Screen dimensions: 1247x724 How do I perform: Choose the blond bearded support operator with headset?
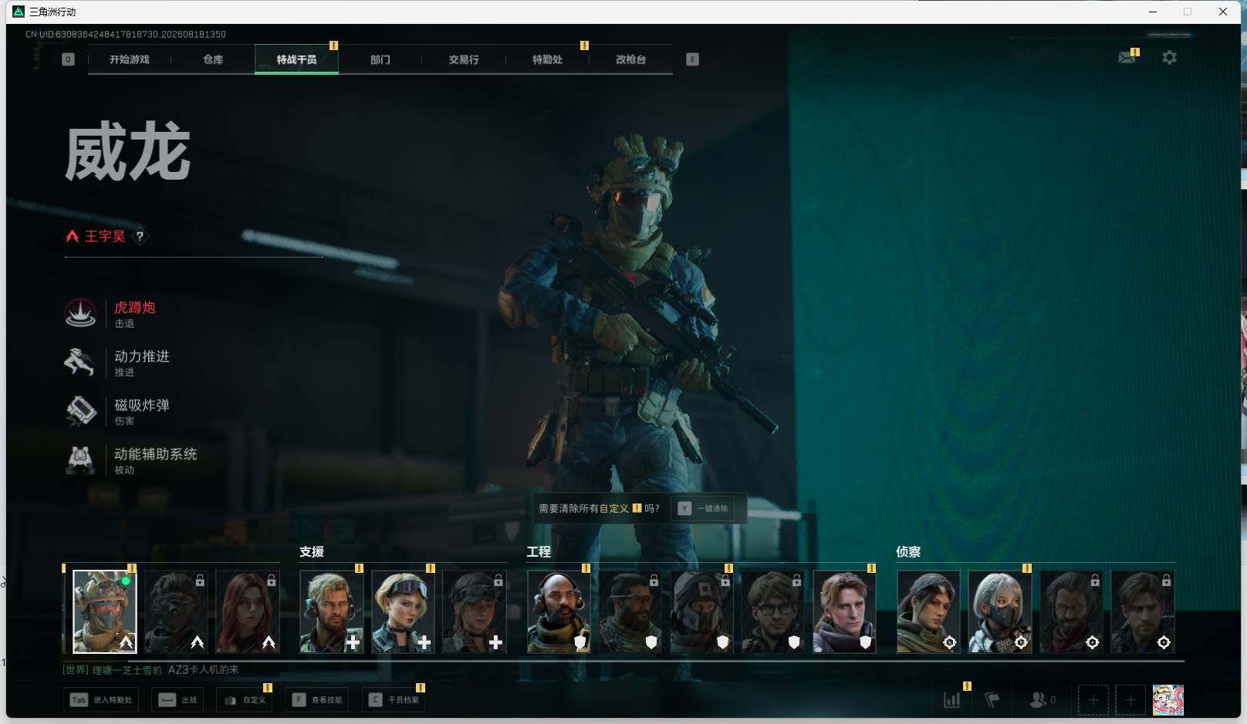332,611
